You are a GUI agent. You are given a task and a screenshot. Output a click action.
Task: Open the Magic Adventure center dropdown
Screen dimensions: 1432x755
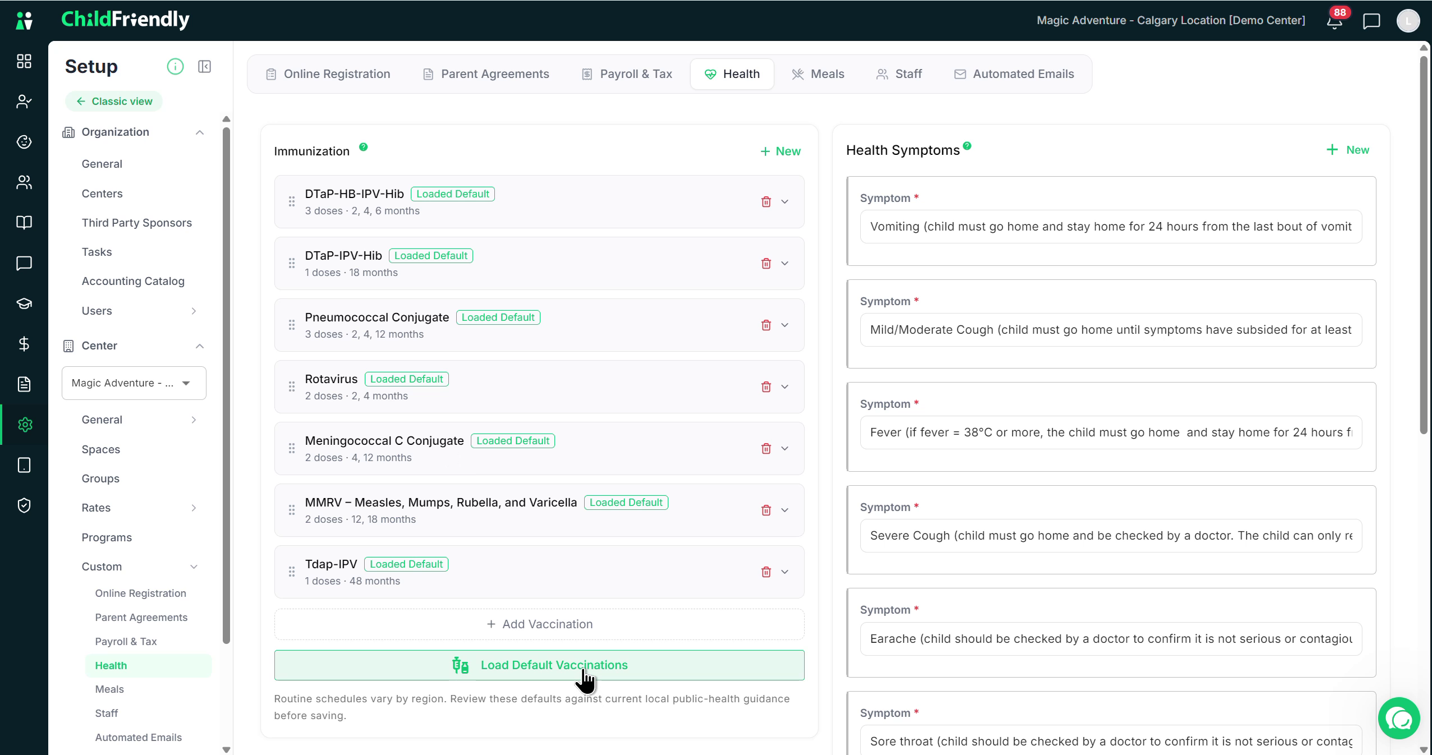coord(134,383)
